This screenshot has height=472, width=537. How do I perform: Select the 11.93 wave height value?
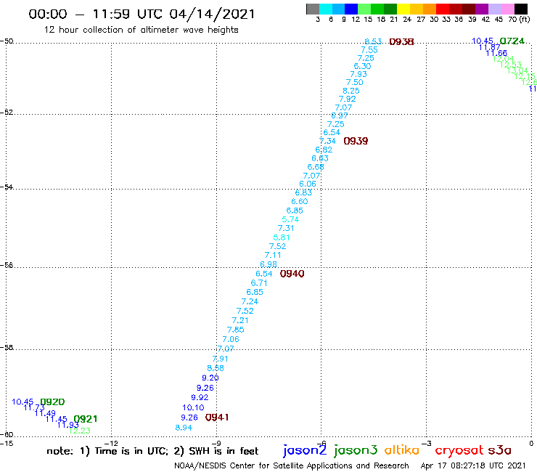[x=67, y=425]
